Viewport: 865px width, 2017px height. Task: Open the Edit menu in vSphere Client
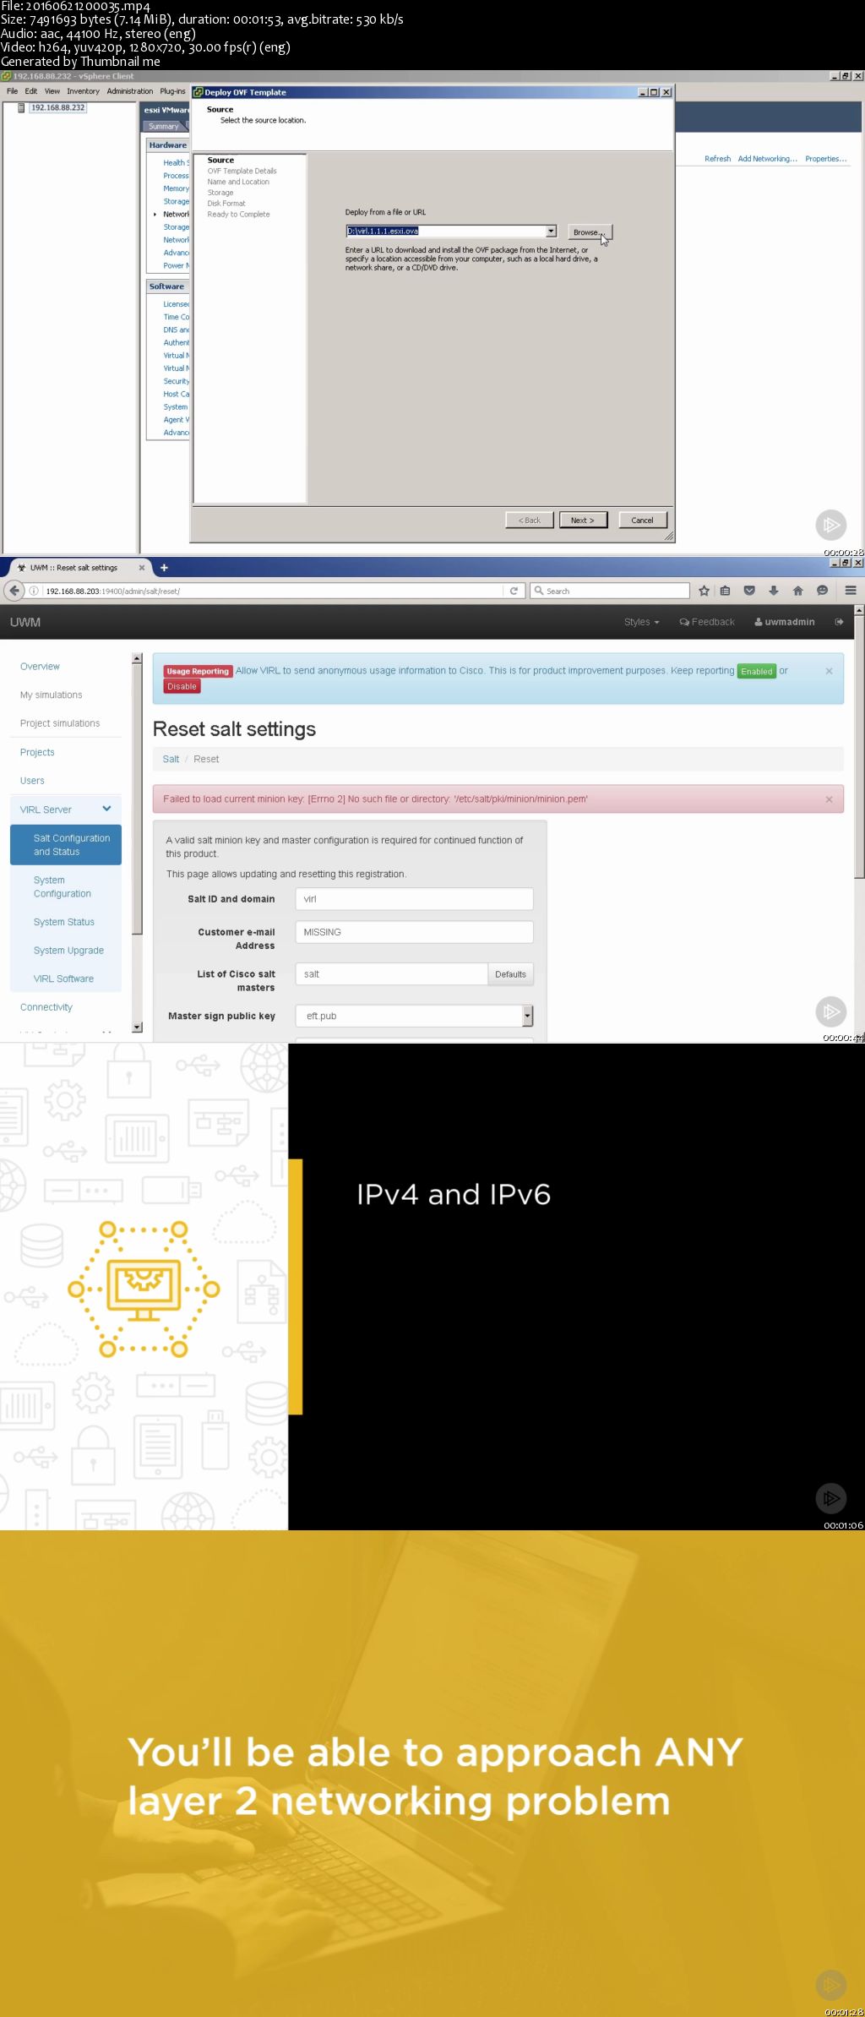click(30, 91)
